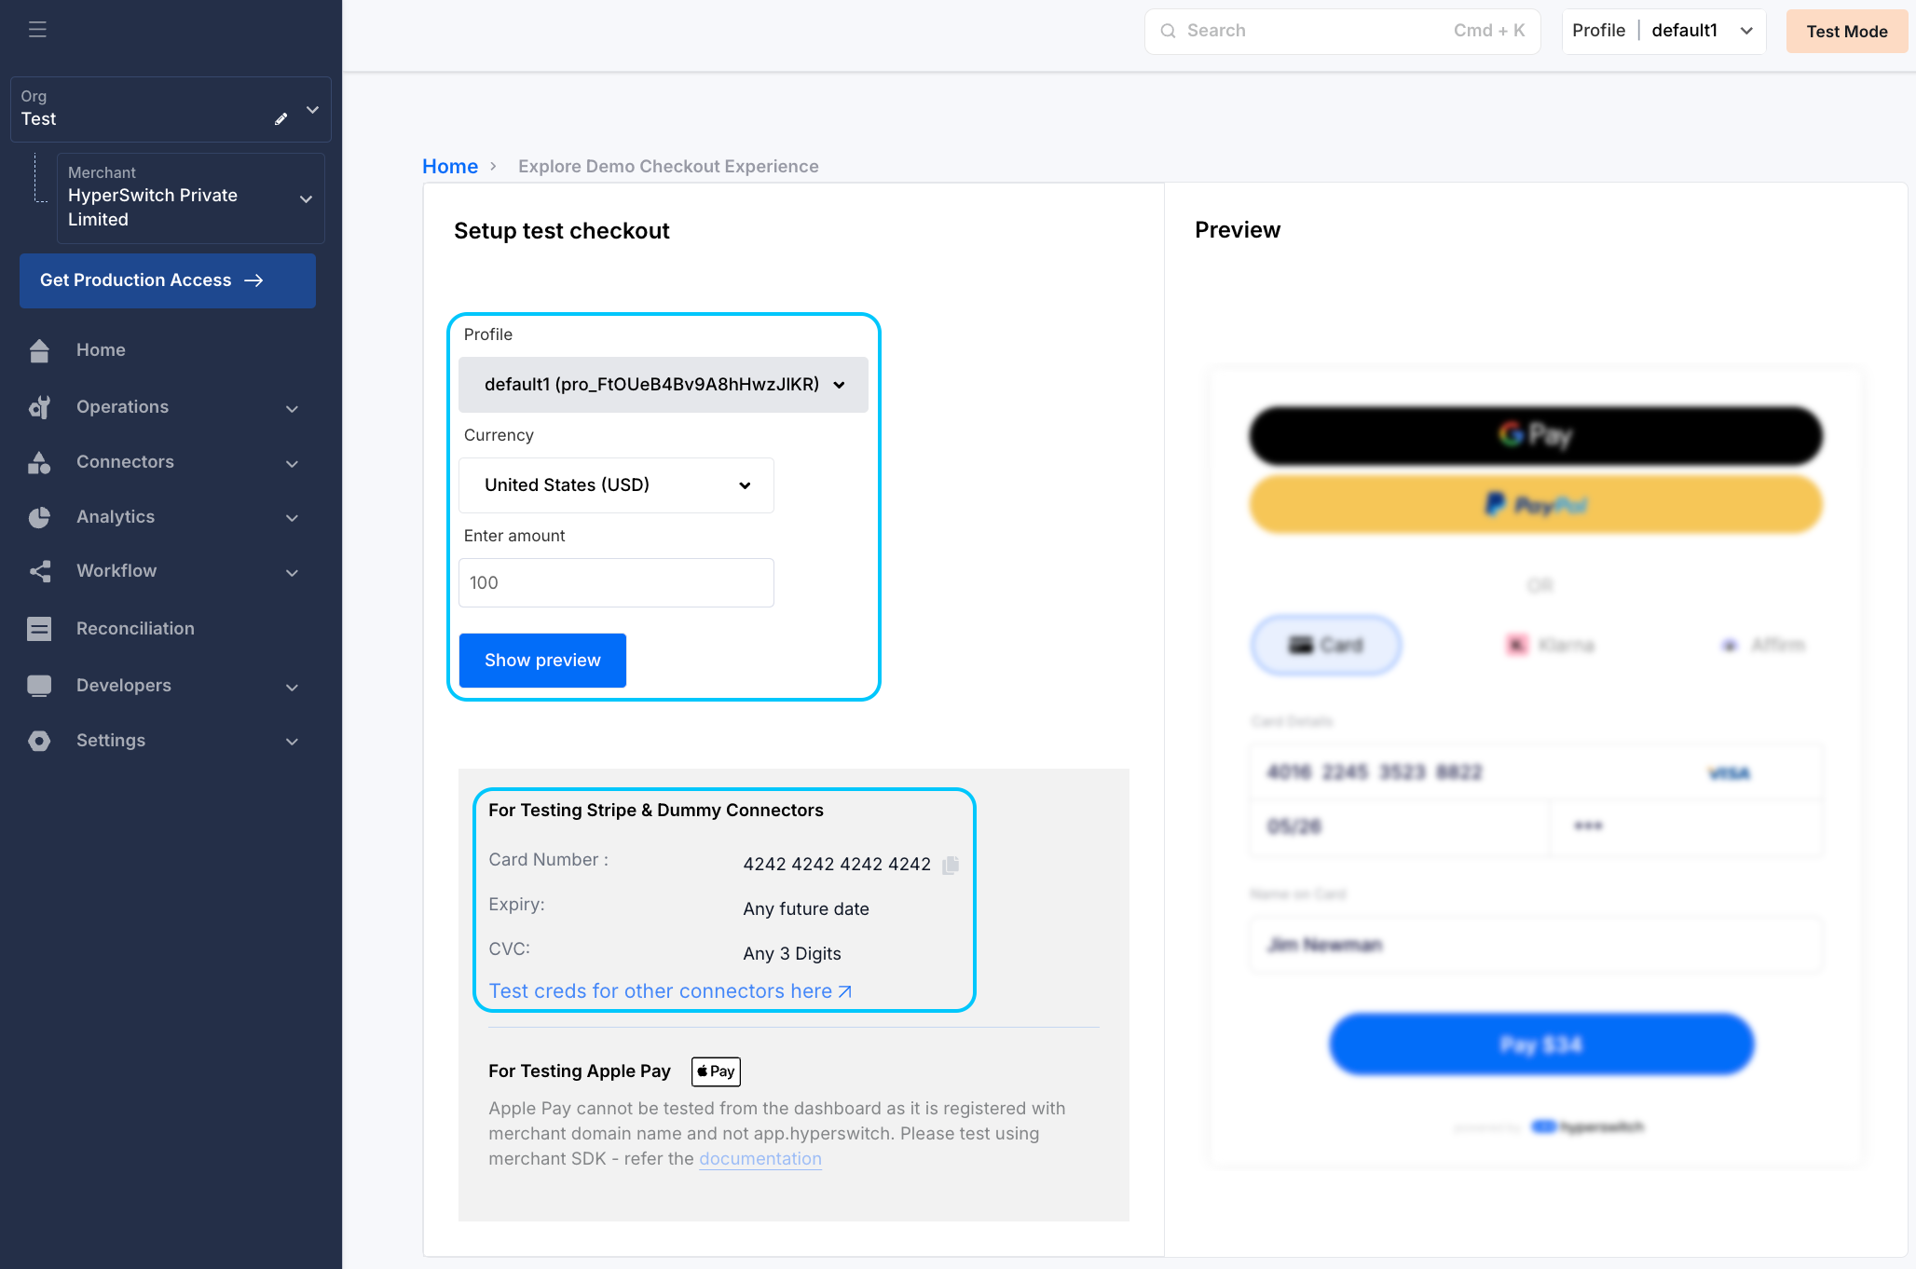Open Test creds for other connectors link
Screen dimensions: 1916x1269
669,991
